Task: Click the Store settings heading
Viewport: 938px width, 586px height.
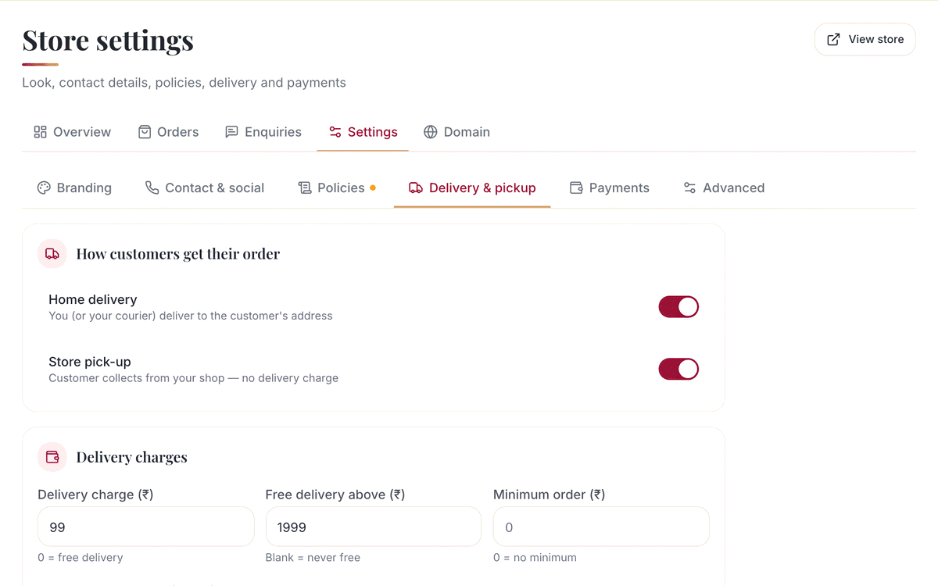Action: pyautogui.click(x=108, y=40)
